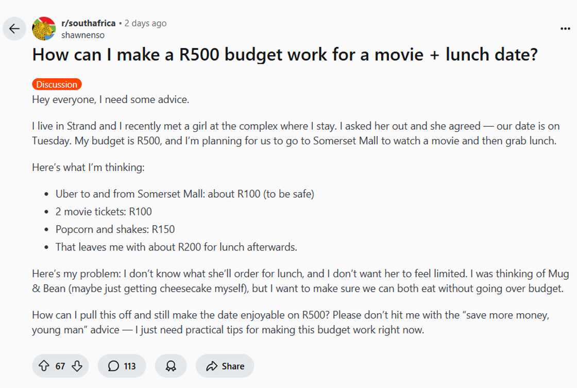
Task: Upvote the R500 budget date post
Action: tap(44, 366)
